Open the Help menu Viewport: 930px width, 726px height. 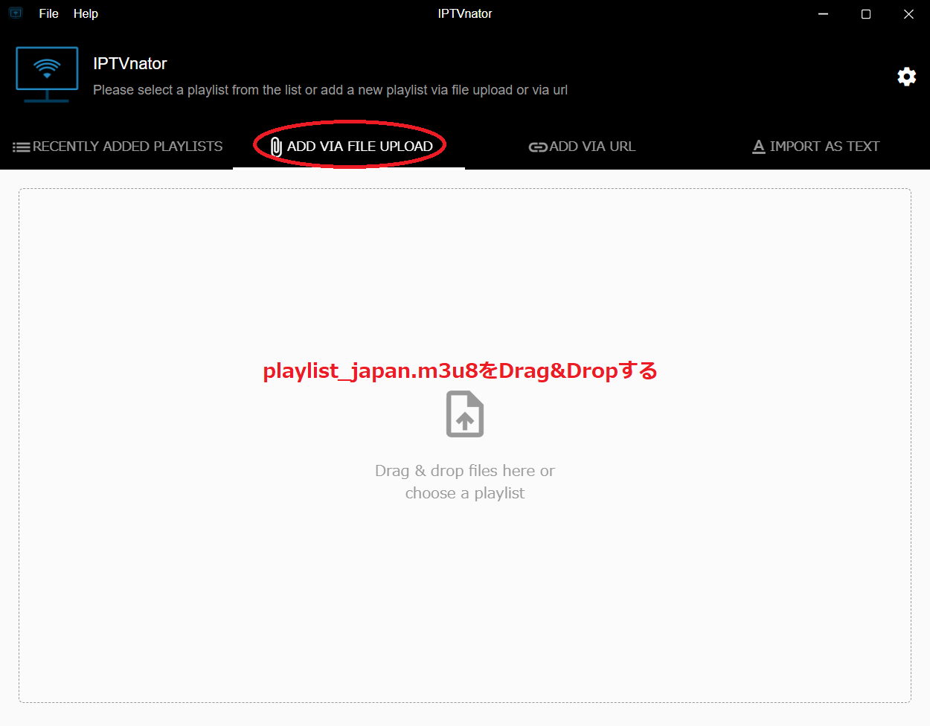pos(86,13)
